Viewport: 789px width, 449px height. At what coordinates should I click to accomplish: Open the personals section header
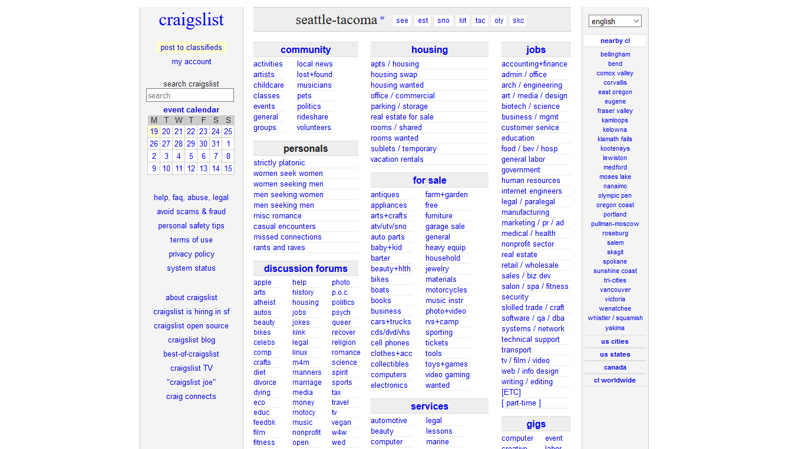[305, 149]
